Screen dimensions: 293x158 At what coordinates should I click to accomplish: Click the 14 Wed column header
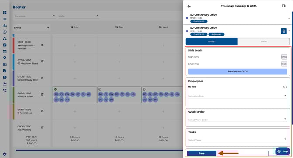point(163,27)
